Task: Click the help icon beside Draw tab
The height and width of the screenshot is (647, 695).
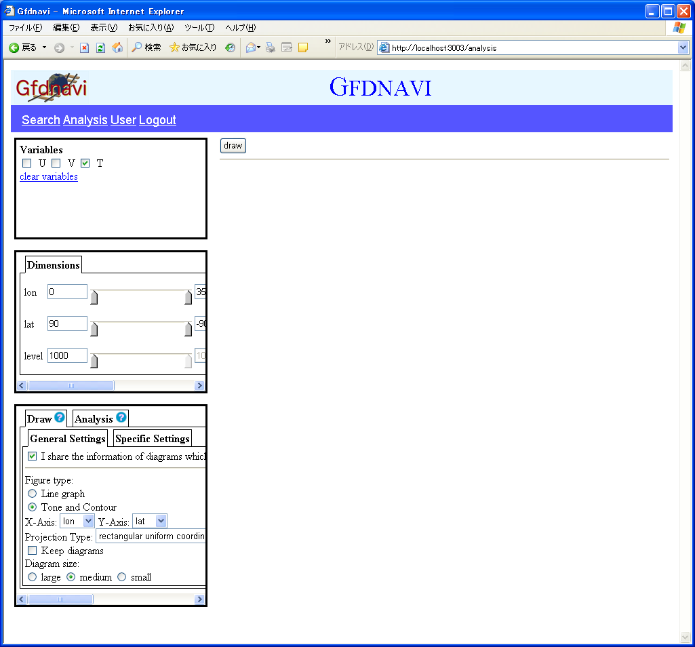Action: (x=60, y=418)
